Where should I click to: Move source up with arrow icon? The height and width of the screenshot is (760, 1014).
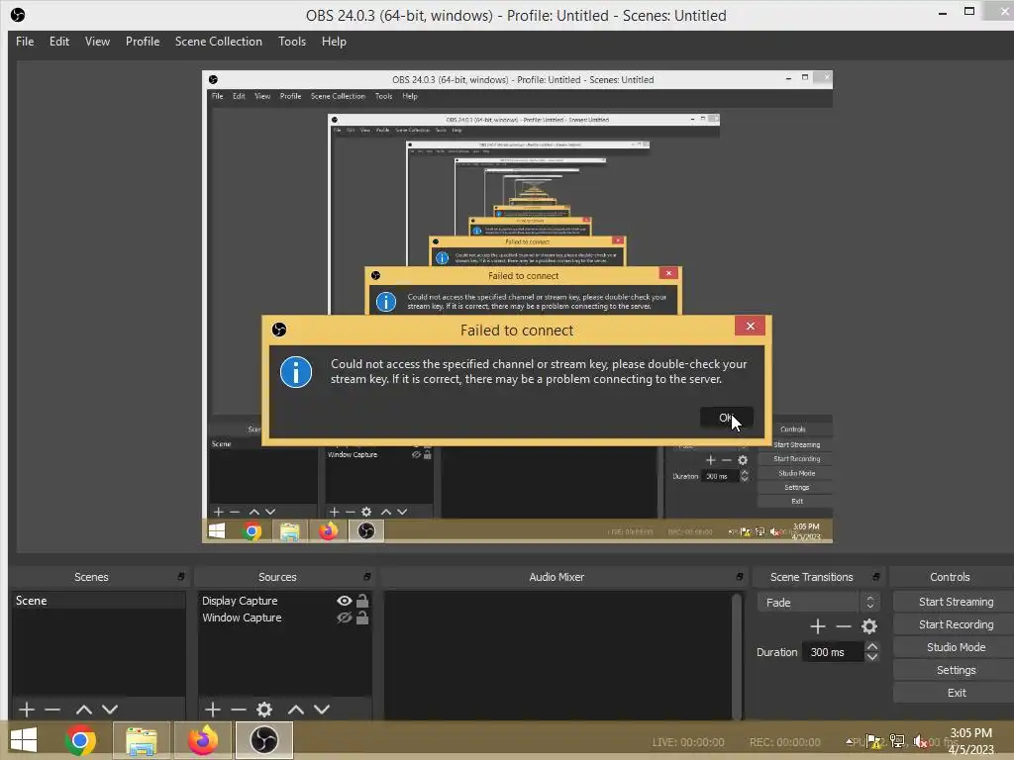tap(295, 710)
